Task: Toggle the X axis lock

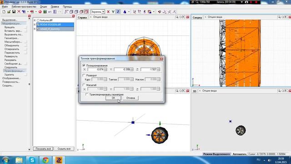Action: pyautogui.click(x=108, y=12)
